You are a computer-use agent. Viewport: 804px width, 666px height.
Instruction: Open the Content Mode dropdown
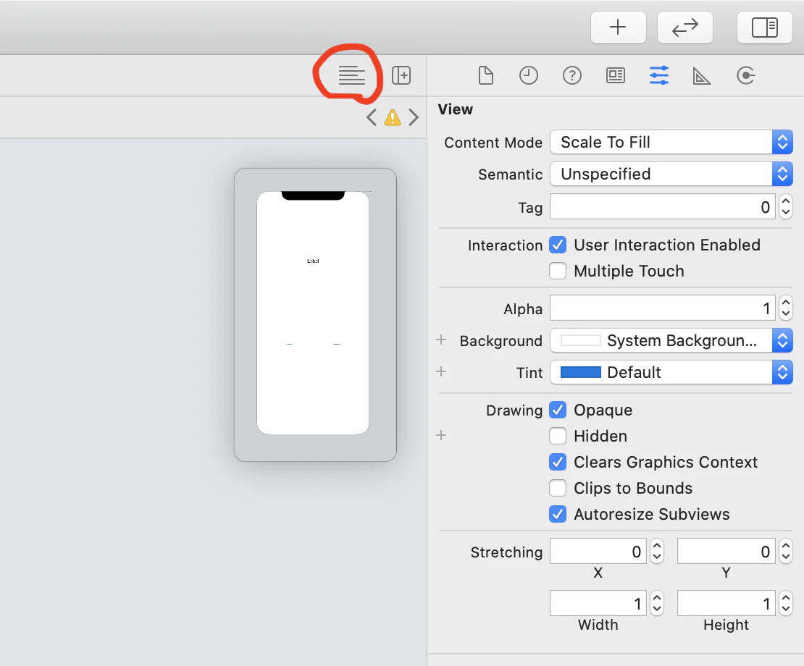pos(671,142)
